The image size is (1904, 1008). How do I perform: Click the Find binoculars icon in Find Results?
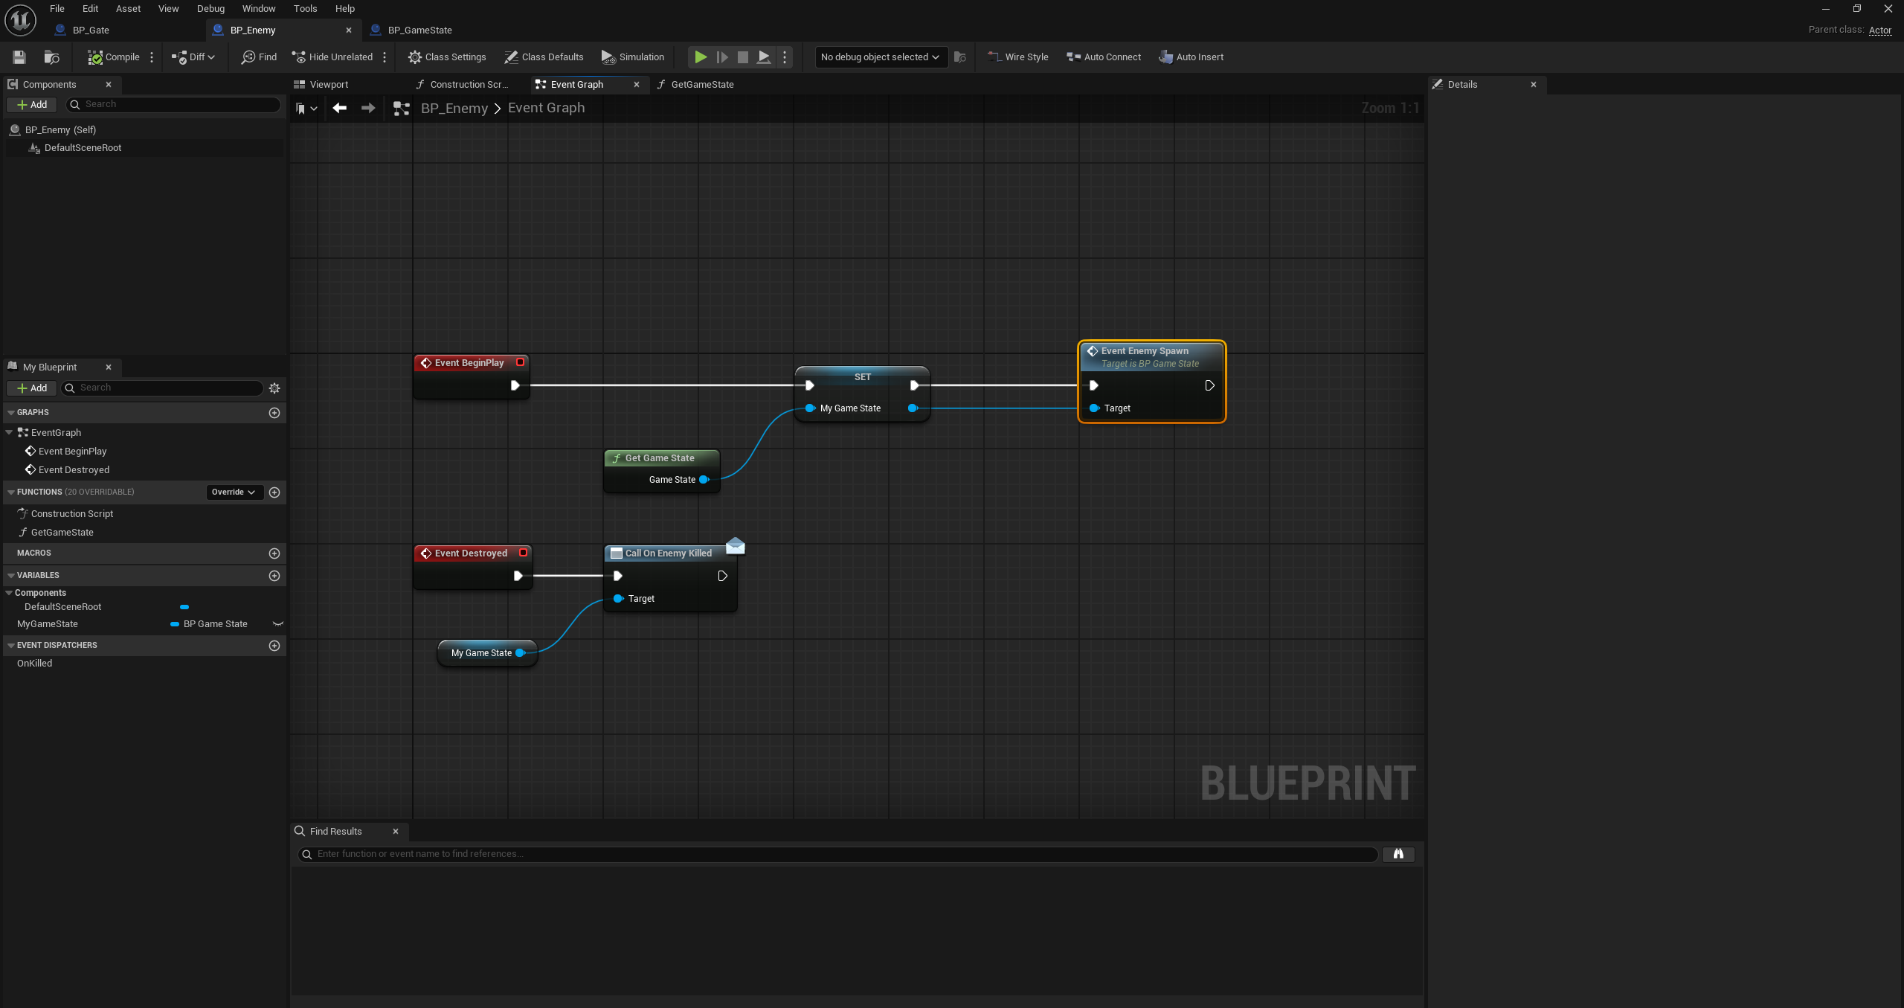click(1398, 854)
